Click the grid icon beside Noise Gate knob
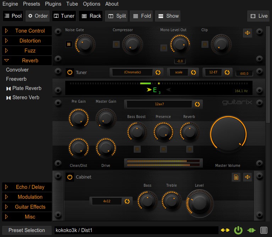 [x=69, y=44]
